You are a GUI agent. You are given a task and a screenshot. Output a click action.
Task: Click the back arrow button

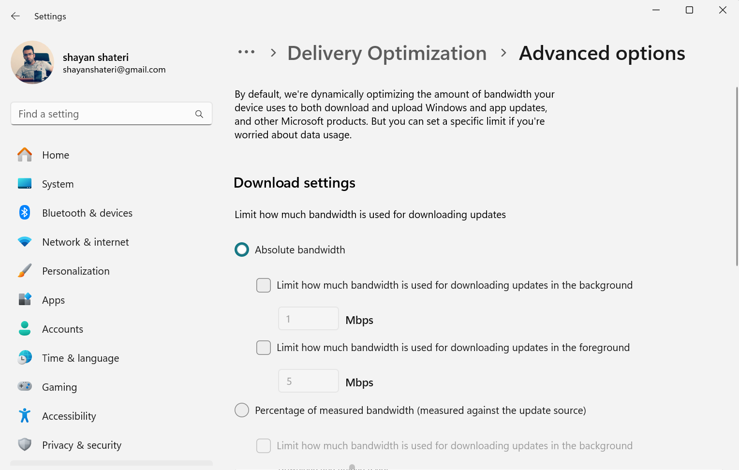click(15, 16)
